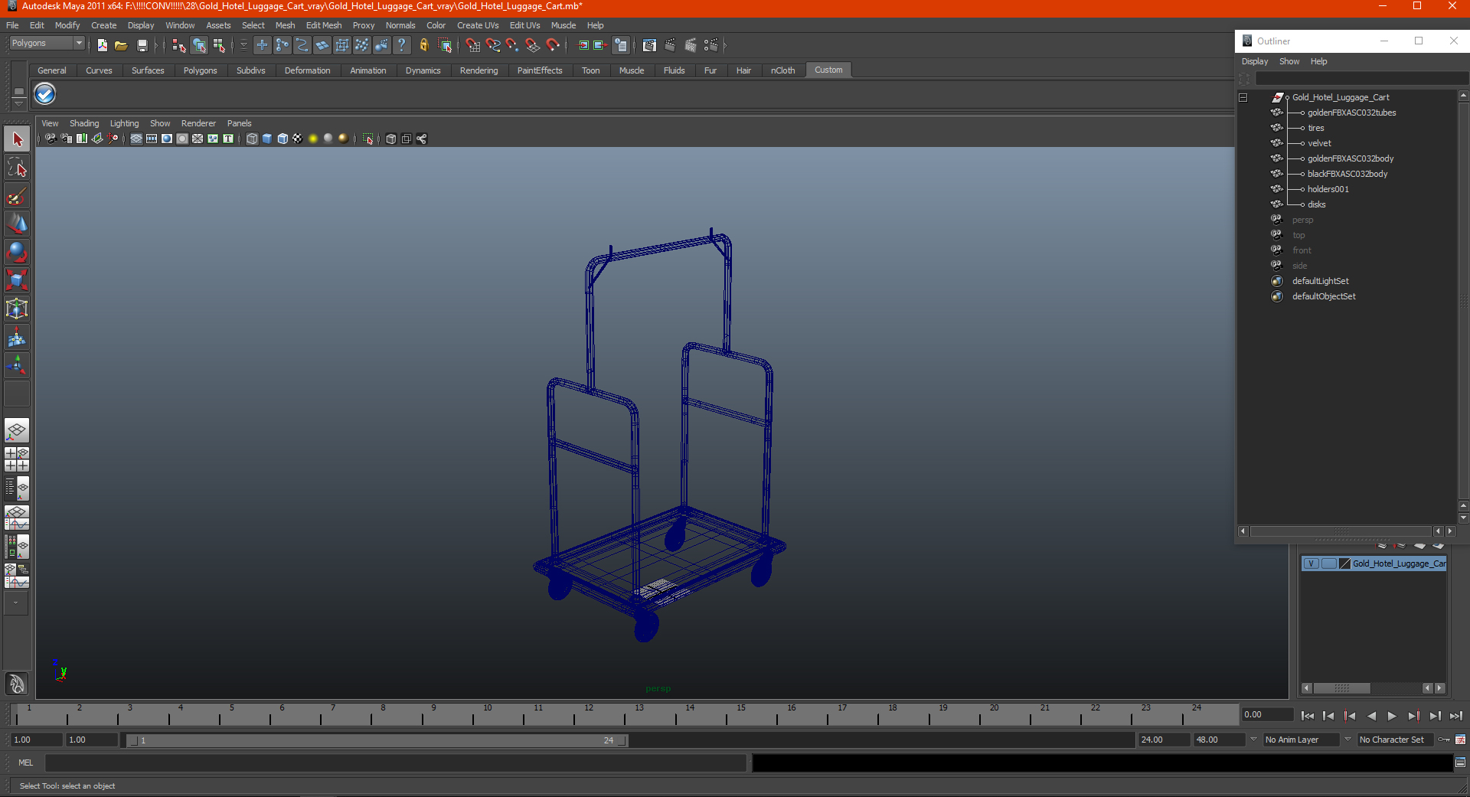1470x797 pixels.
Task: Open animation preferences button
Action: (x=1461, y=740)
